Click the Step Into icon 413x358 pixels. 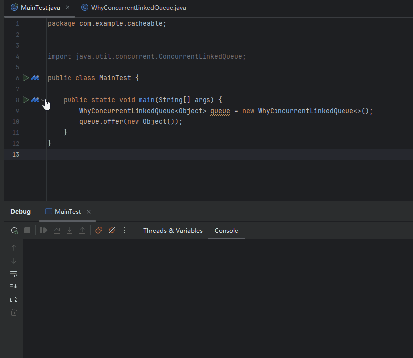[69, 231]
